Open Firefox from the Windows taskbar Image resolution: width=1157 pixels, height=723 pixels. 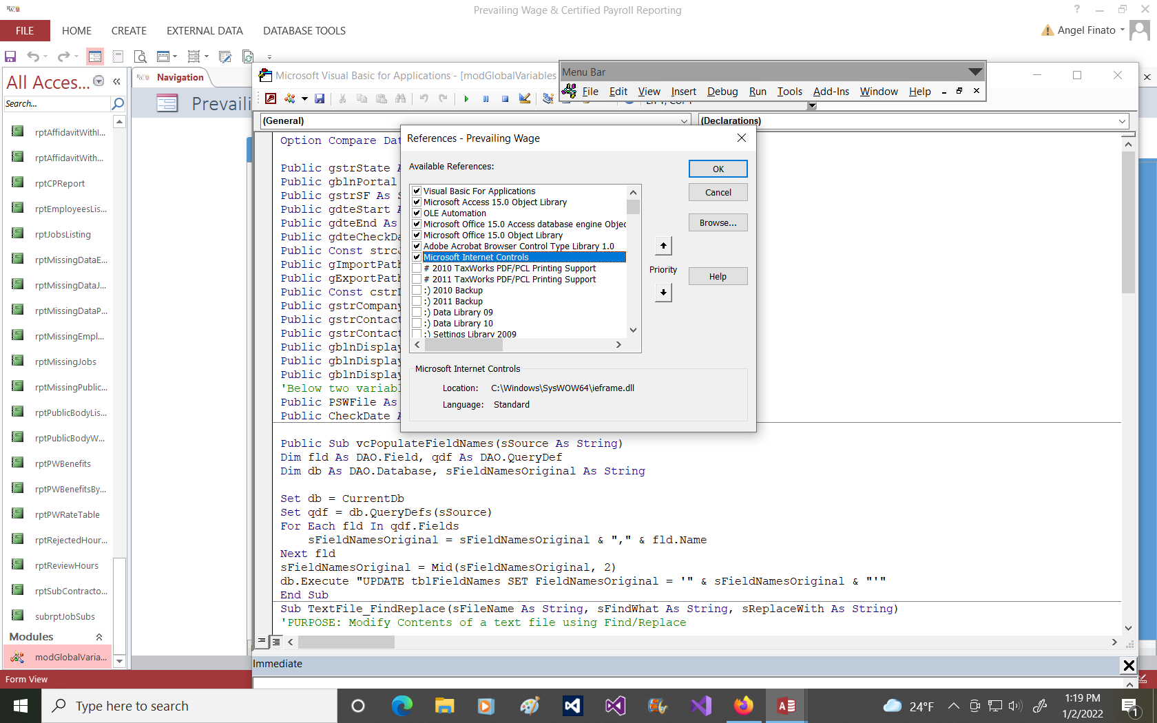click(x=743, y=706)
